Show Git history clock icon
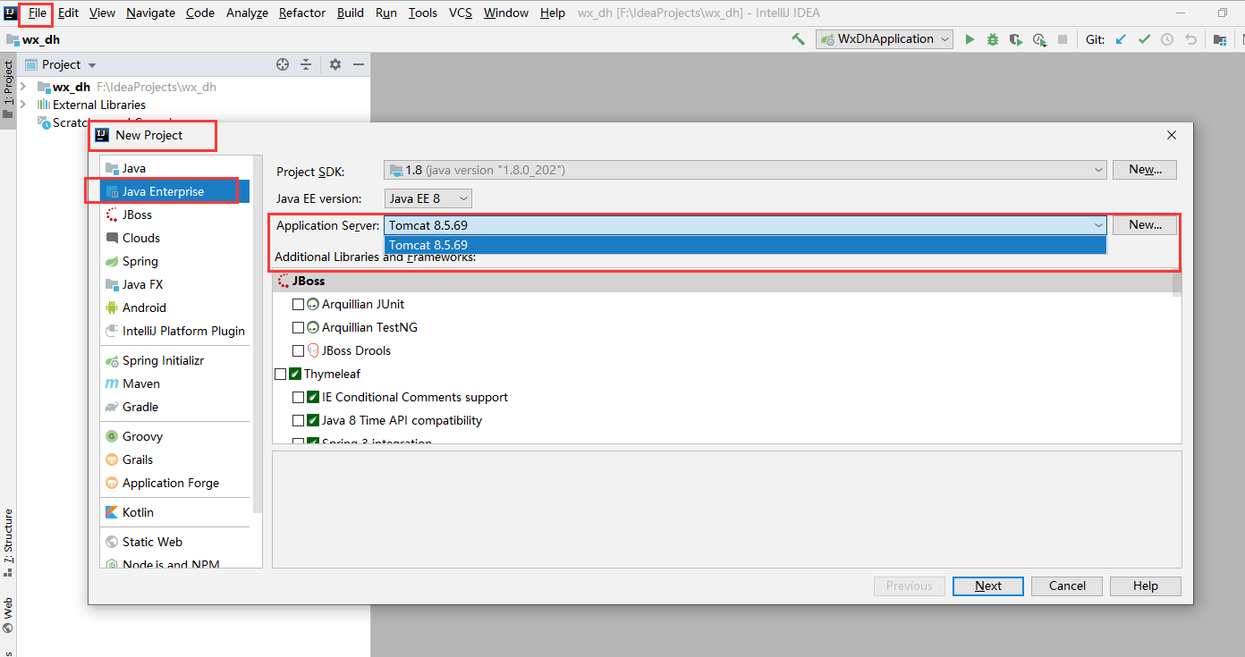 pos(1167,39)
